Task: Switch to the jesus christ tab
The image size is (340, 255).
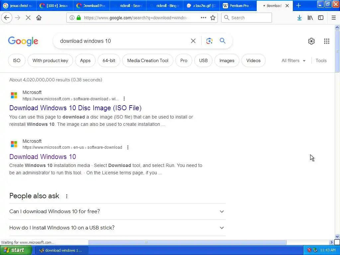Action: pos(18,6)
